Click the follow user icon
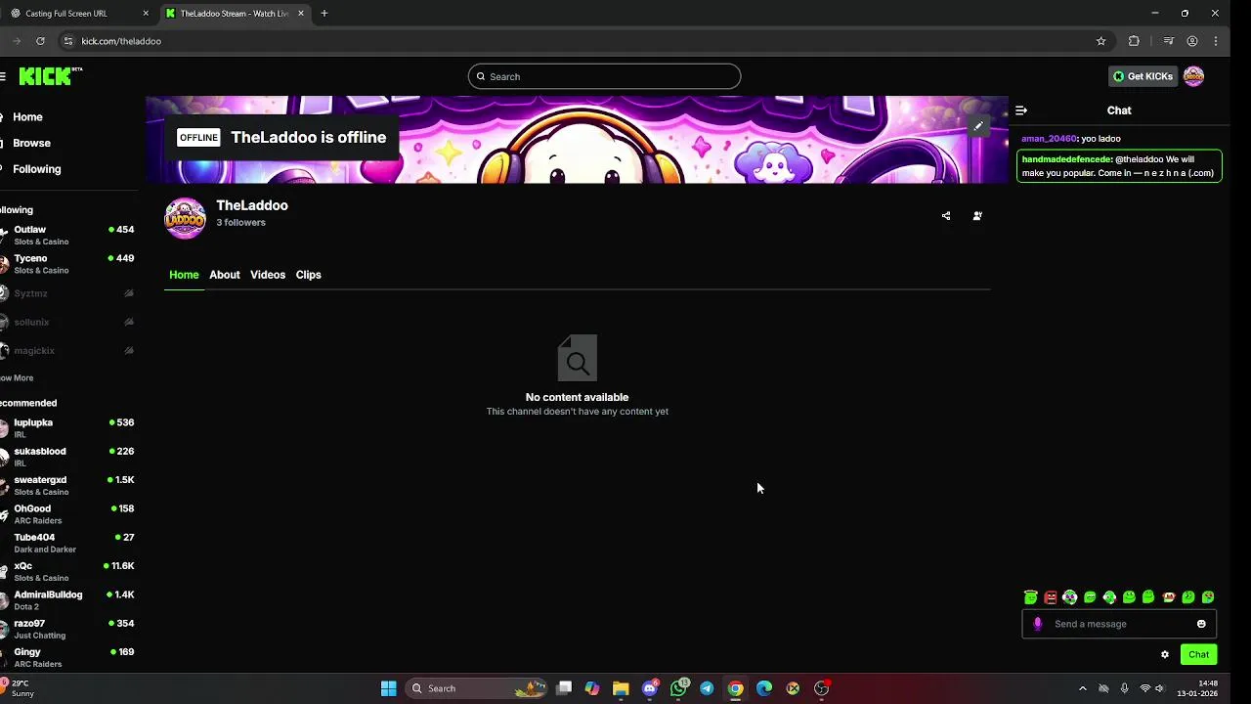This screenshot has width=1251, height=704. [x=977, y=216]
